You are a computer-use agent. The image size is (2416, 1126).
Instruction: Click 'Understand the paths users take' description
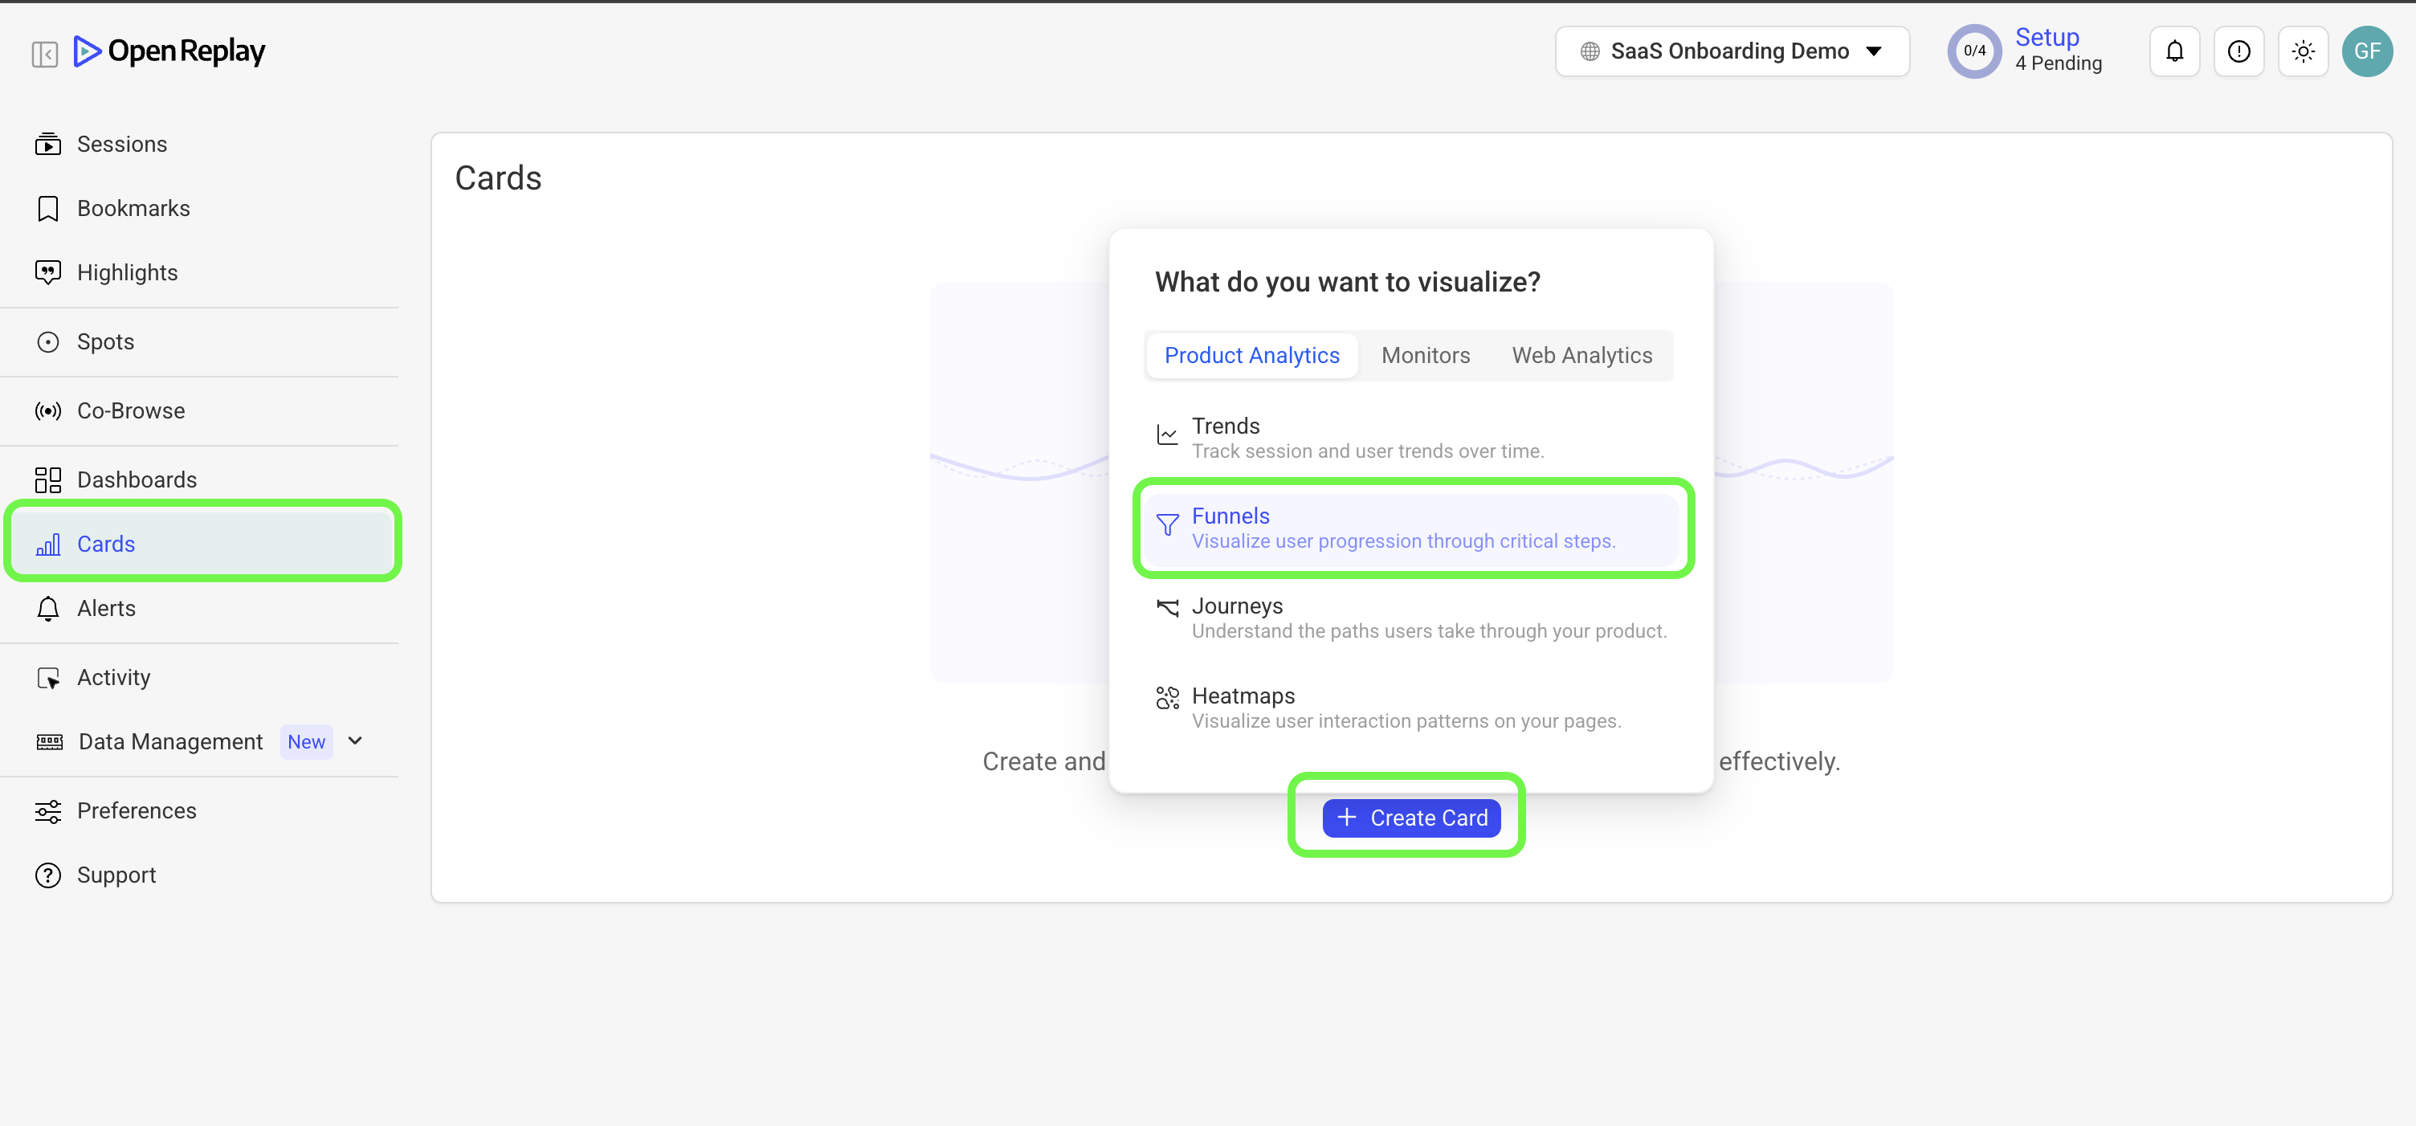pyautogui.click(x=1430, y=631)
